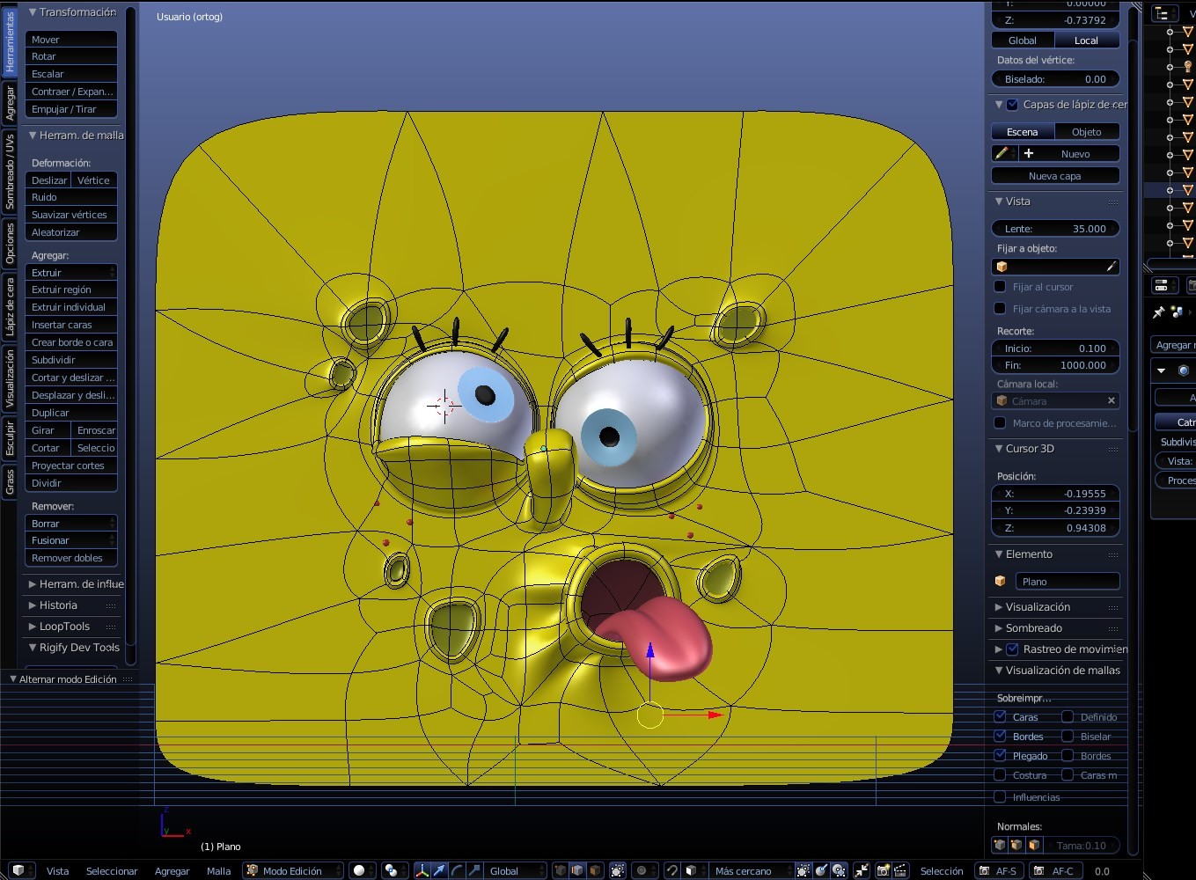Click the OpenGL render animation clapper icon

(899, 870)
